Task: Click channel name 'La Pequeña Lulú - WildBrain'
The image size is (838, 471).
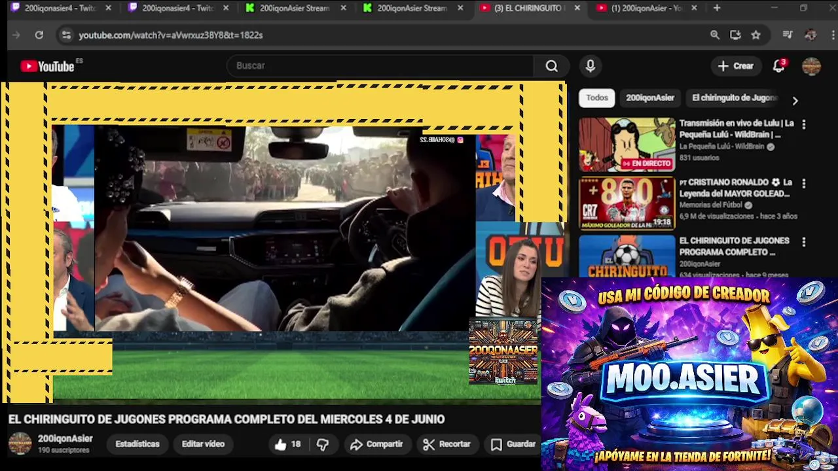Action: pos(721,147)
